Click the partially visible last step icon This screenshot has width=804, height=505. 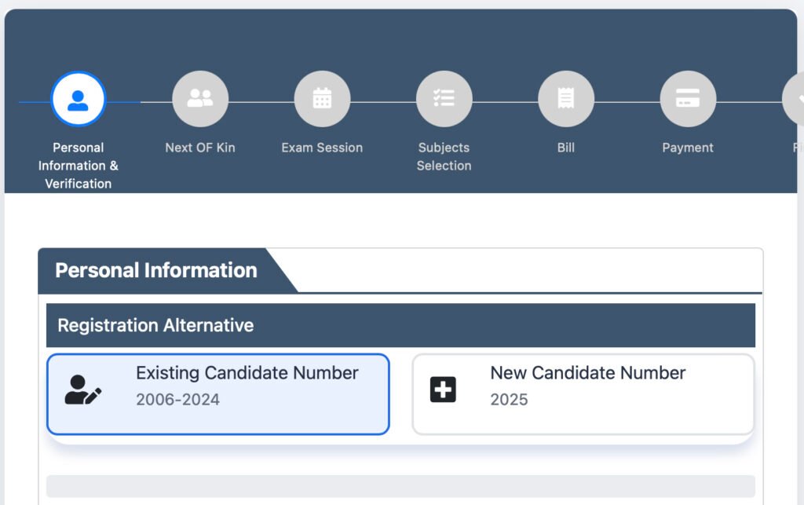click(x=795, y=99)
